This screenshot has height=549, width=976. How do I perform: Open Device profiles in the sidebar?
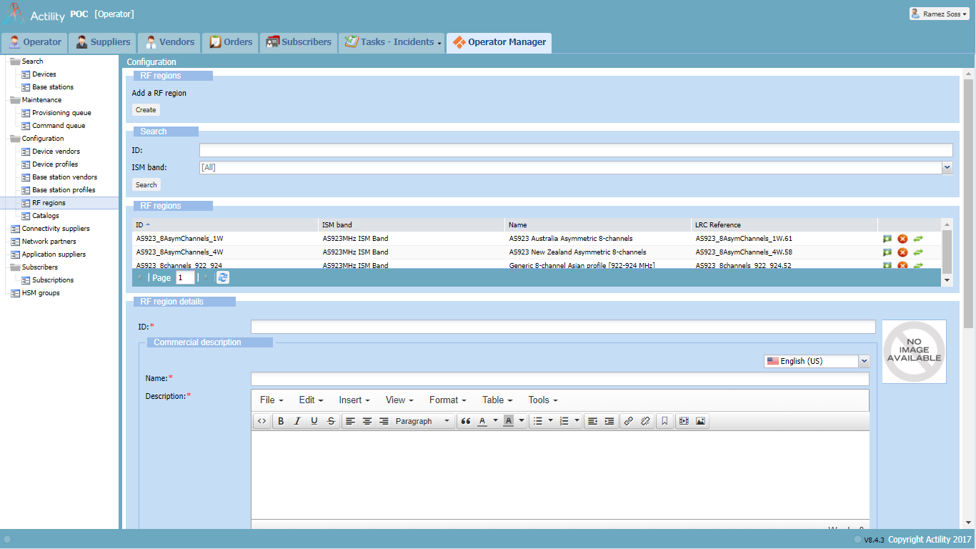click(55, 164)
